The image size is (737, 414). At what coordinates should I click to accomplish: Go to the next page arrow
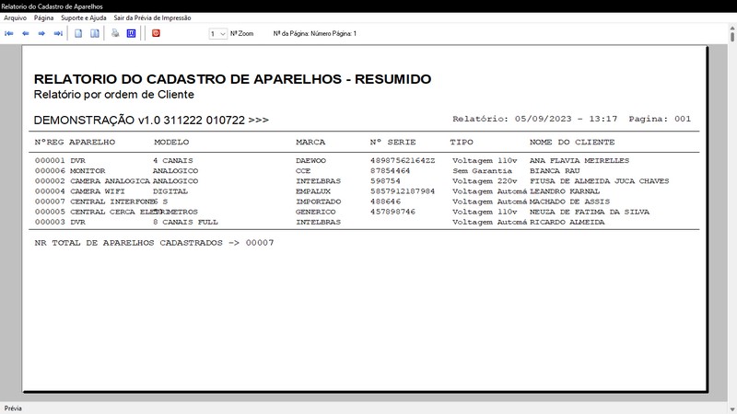[41, 33]
